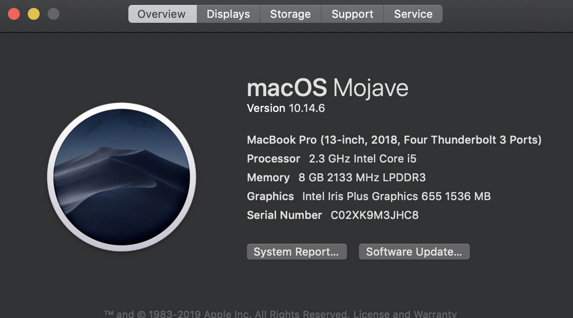Show the Service tab

pos(413,14)
